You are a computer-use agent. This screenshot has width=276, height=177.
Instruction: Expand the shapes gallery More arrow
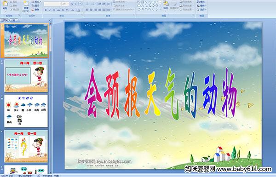point(161,9)
